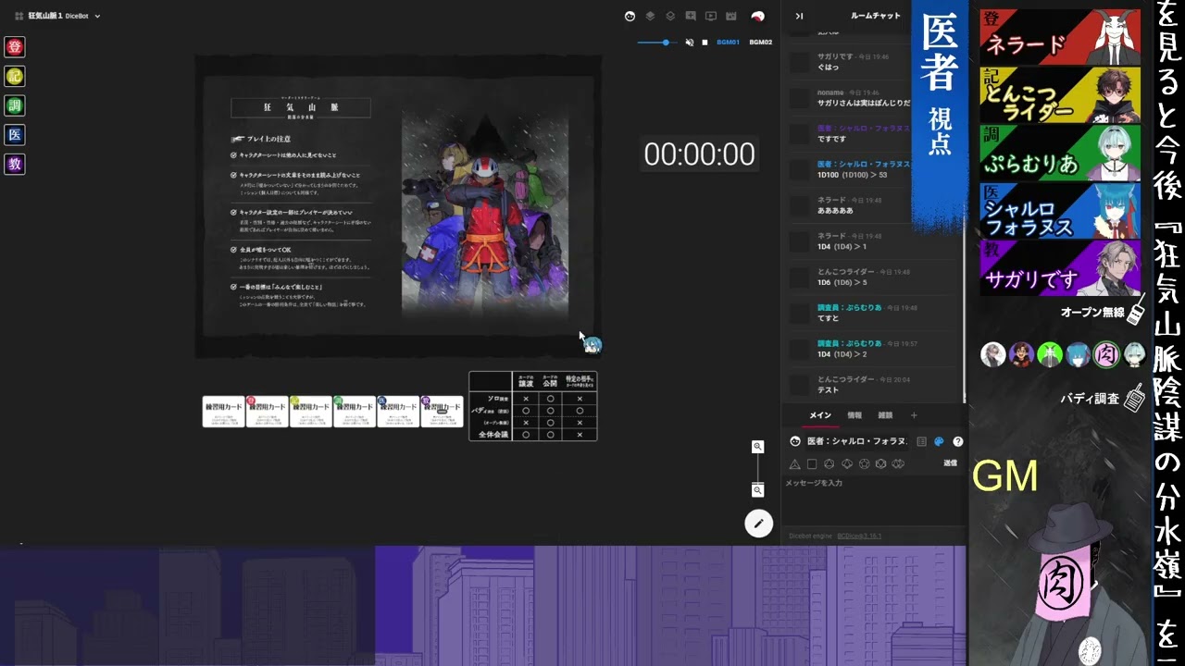
Task: Select the blue-haired character token on board
Action: 593,345
